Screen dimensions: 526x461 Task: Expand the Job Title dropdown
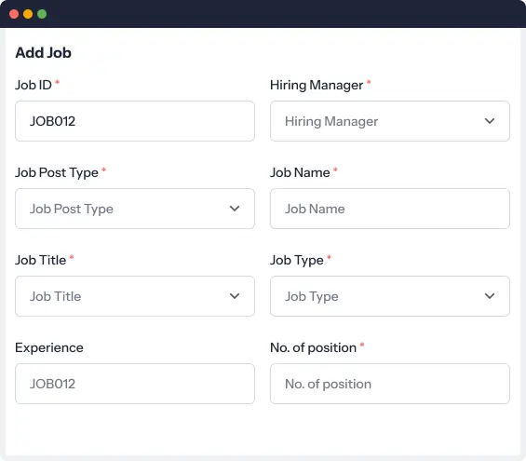pos(135,296)
